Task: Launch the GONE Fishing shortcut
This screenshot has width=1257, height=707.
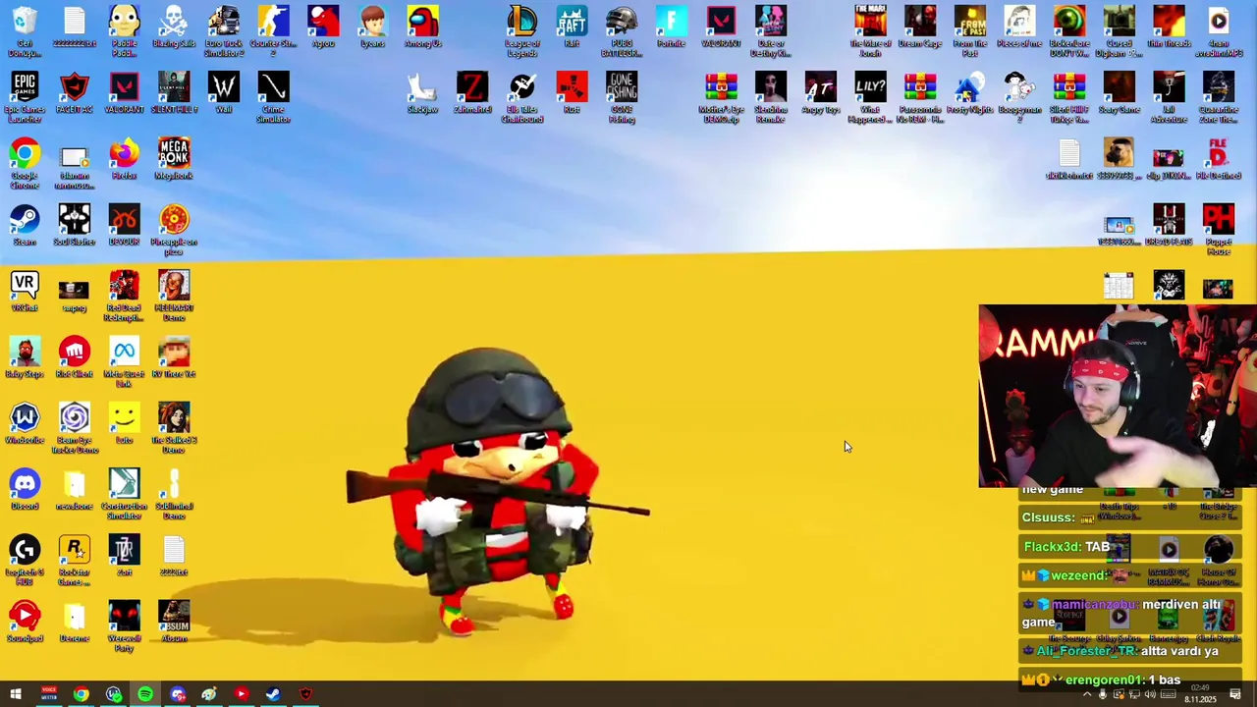Action: pos(622,97)
